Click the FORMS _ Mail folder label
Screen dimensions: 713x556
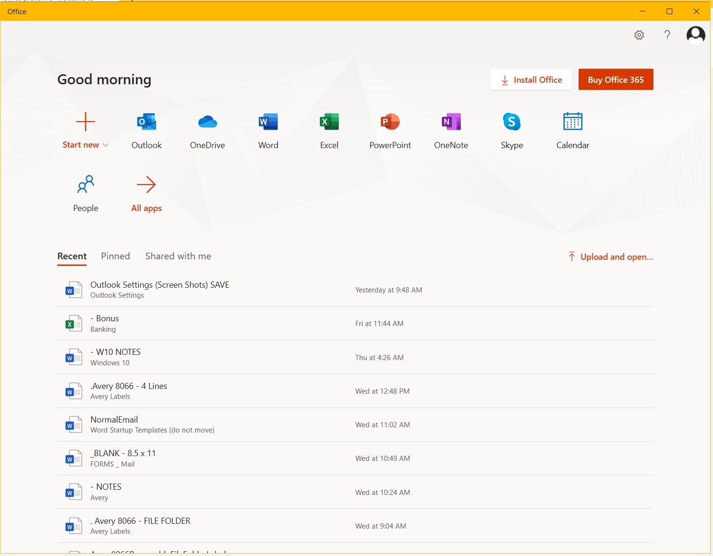coord(113,464)
